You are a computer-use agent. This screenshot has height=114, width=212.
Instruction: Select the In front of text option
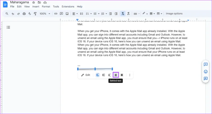(122, 75)
